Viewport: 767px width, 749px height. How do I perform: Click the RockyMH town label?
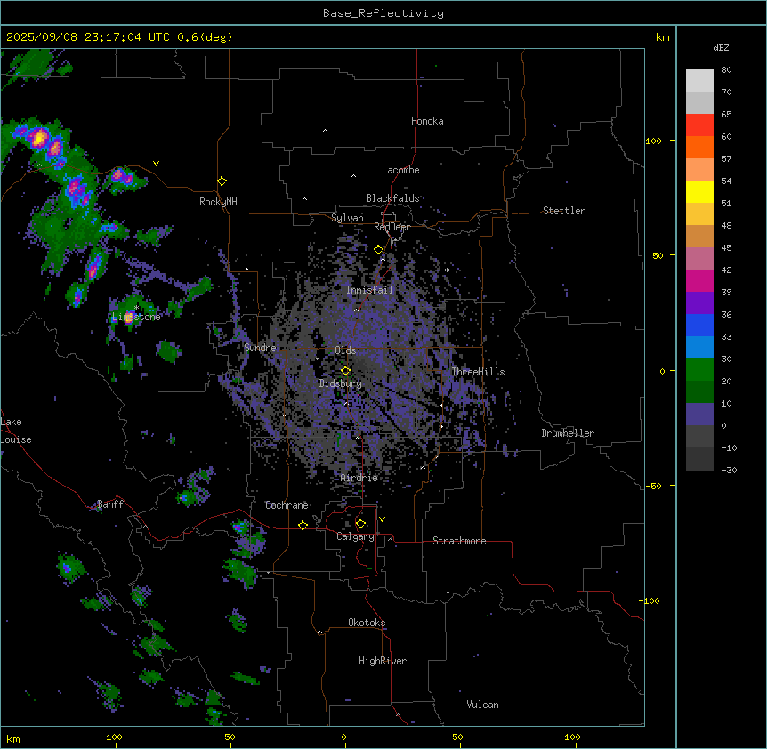pos(218,202)
